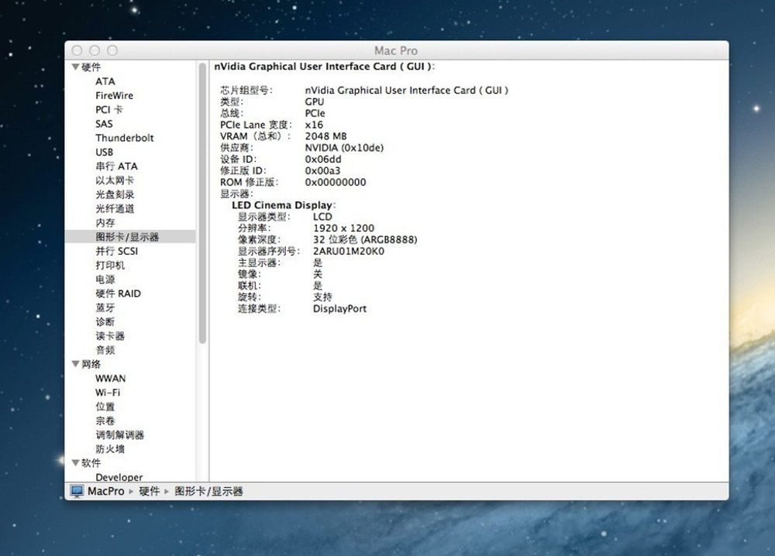Select 宗卷 in the sidebar

click(x=105, y=421)
